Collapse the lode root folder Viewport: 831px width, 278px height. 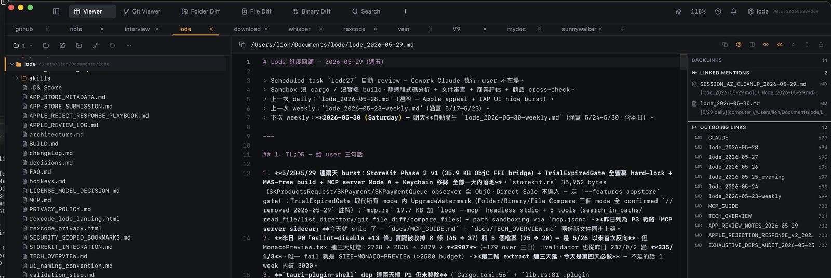click(12, 64)
